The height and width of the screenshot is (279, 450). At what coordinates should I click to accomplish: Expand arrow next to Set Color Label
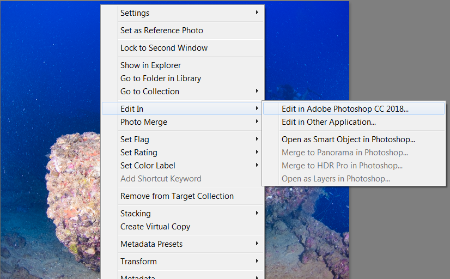point(257,165)
